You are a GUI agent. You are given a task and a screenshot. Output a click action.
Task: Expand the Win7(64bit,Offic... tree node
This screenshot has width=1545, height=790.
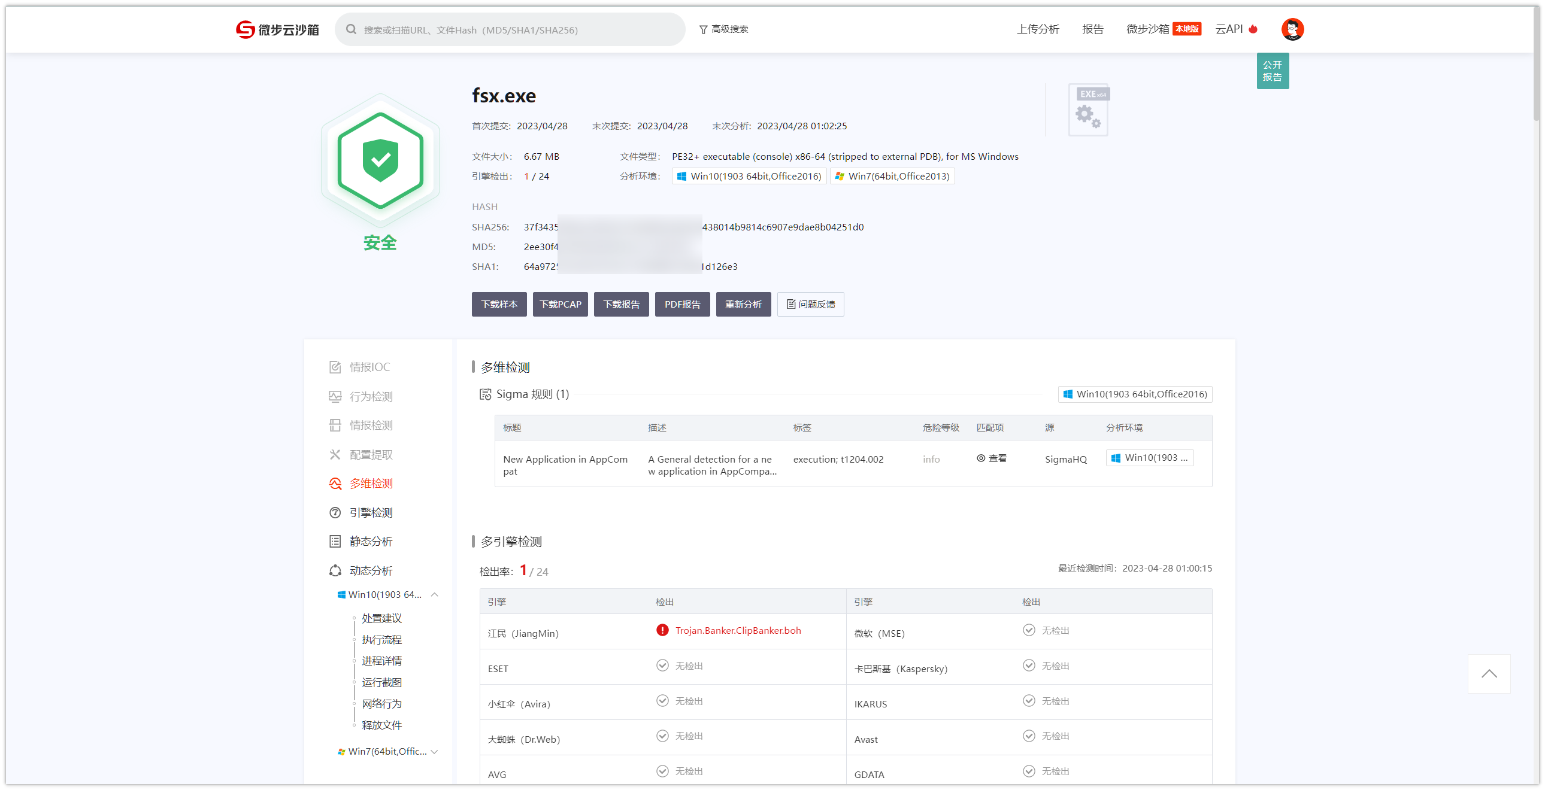pyautogui.click(x=435, y=752)
